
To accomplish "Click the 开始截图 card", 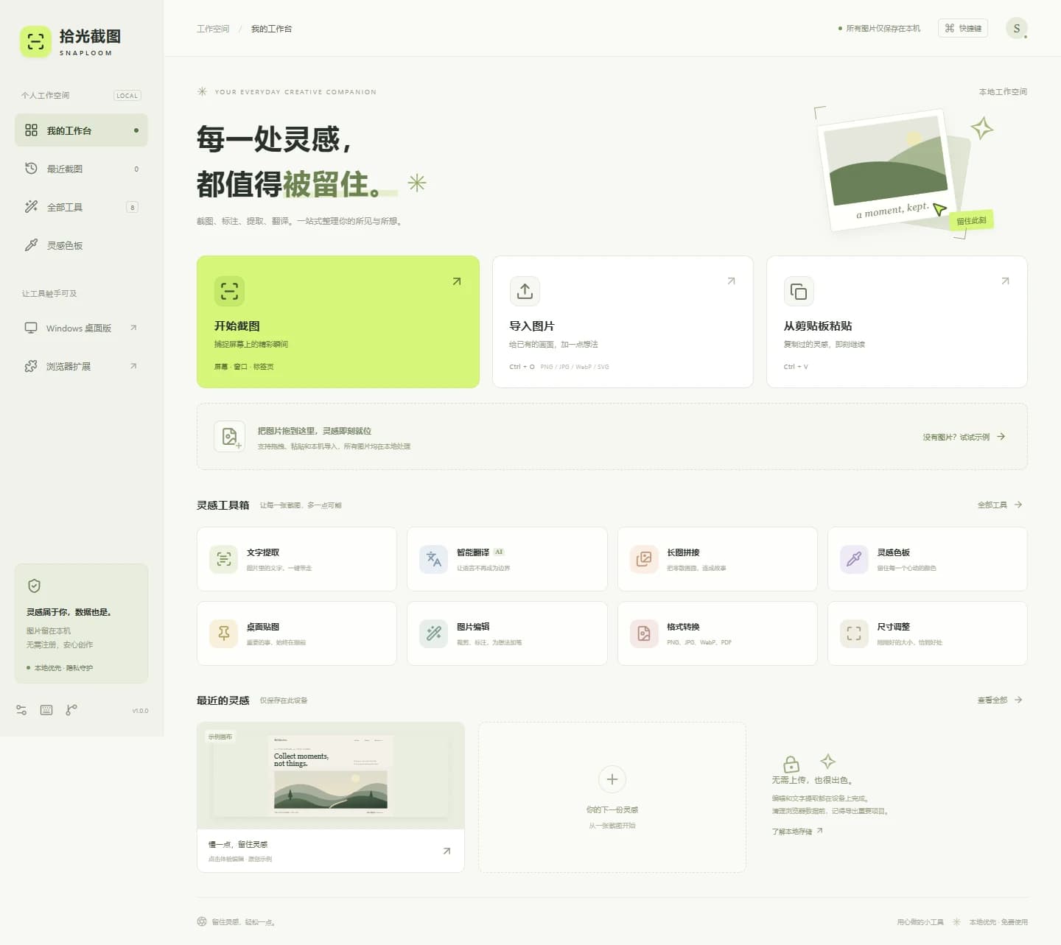I will click(338, 322).
